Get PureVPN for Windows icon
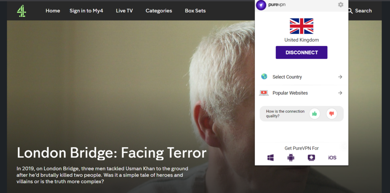The width and height of the screenshot is (390, 193). coord(270,158)
